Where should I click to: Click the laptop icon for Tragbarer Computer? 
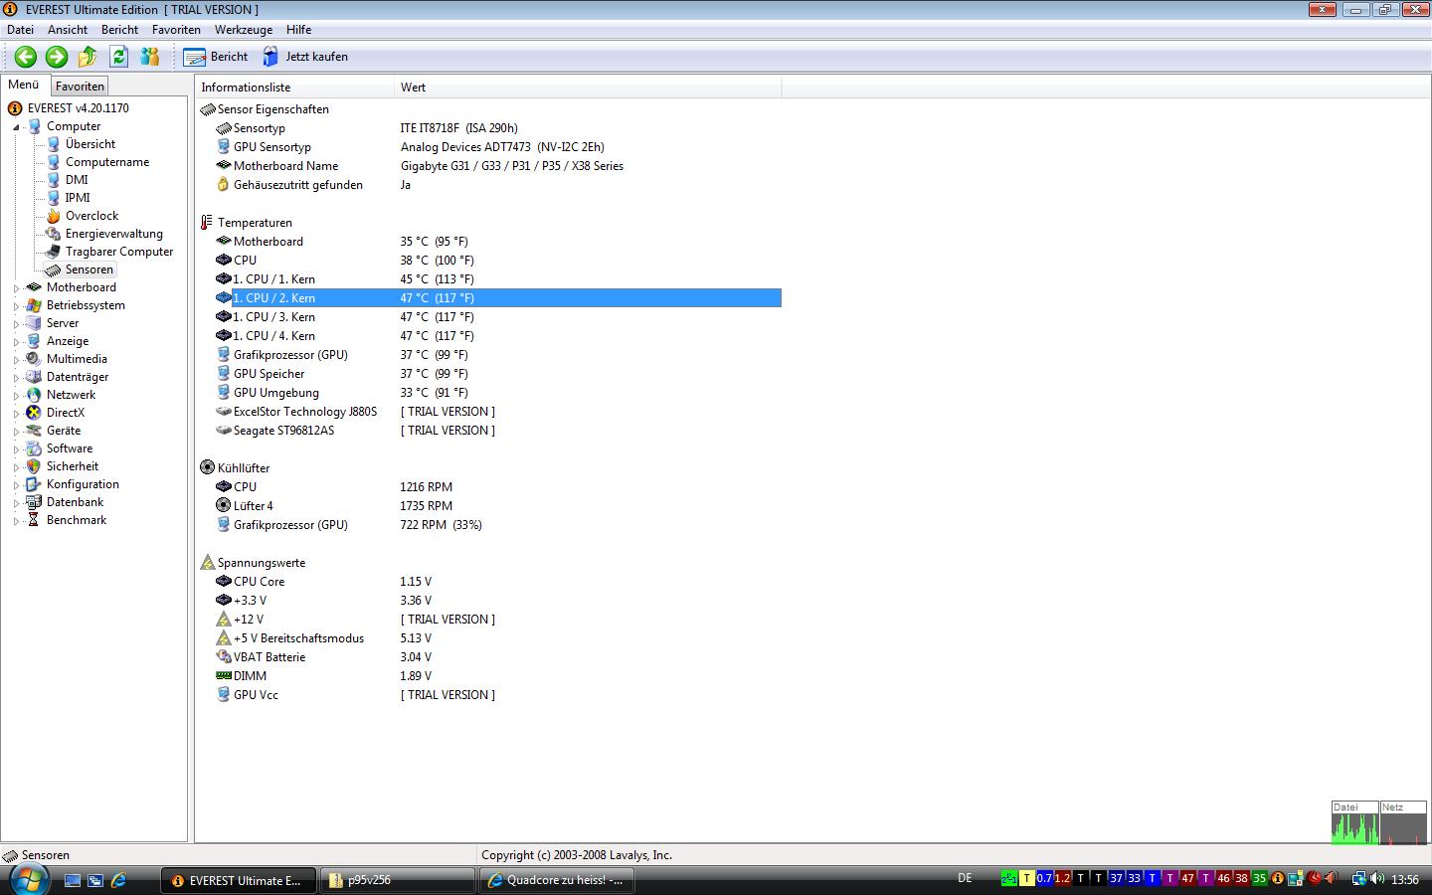(54, 252)
